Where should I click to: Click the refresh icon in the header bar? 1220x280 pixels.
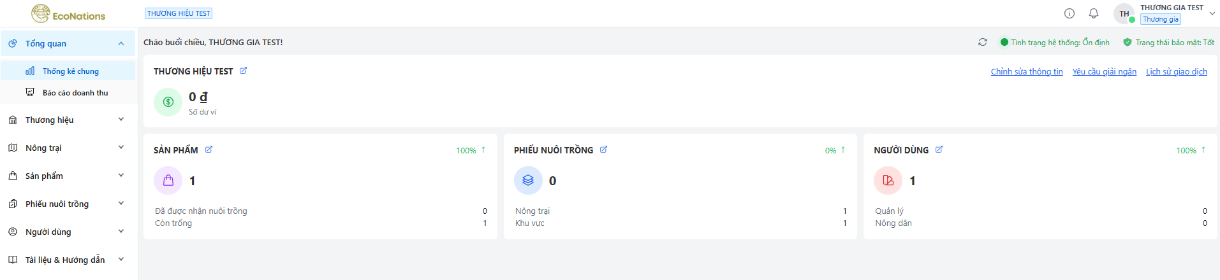point(983,42)
